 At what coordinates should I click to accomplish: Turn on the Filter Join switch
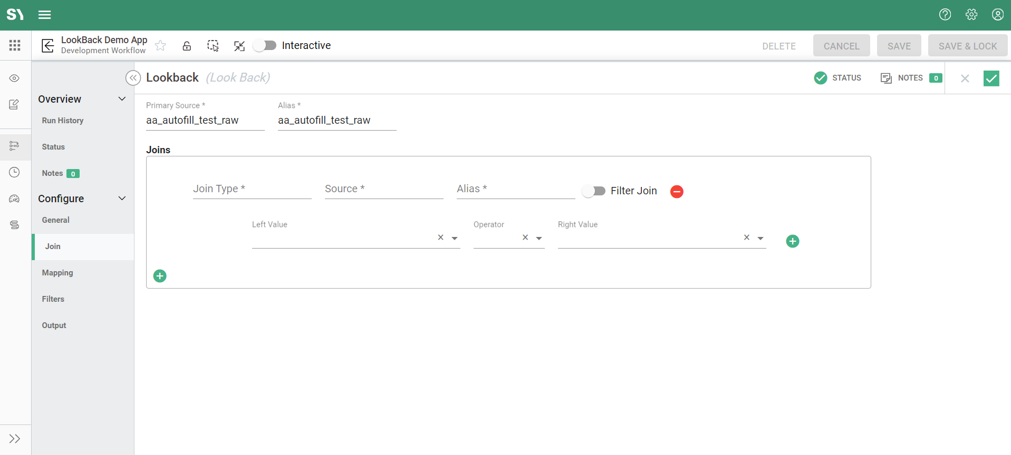point(594,191)
